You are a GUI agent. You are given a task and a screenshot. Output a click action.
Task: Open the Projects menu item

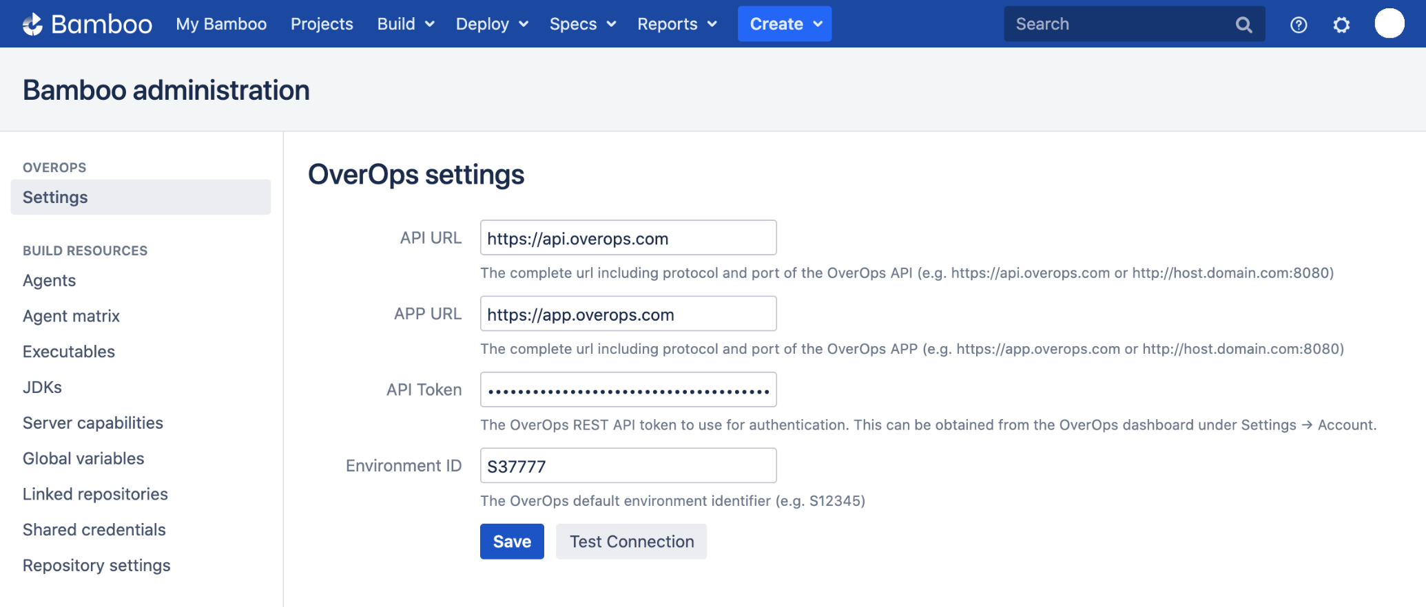click(x=322, y=24)
